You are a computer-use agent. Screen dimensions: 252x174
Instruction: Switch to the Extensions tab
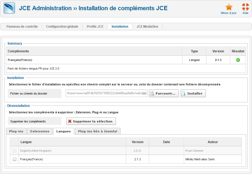click(40, 131)
